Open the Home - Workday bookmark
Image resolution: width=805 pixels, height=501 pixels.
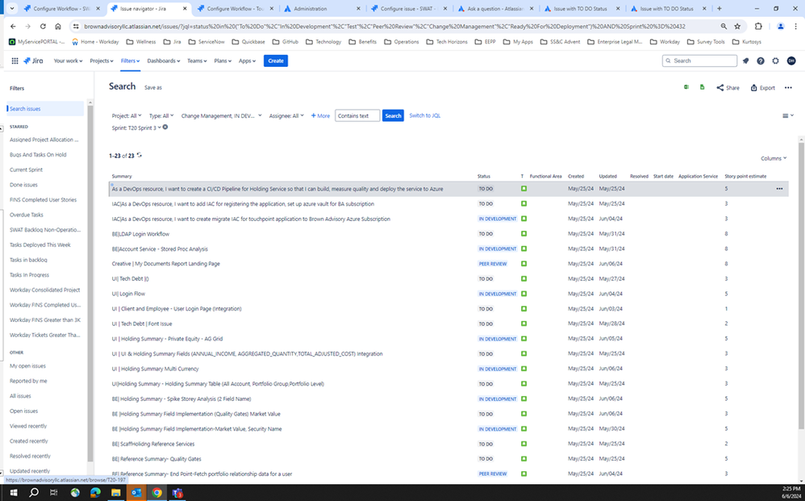(x=95, y=42)
